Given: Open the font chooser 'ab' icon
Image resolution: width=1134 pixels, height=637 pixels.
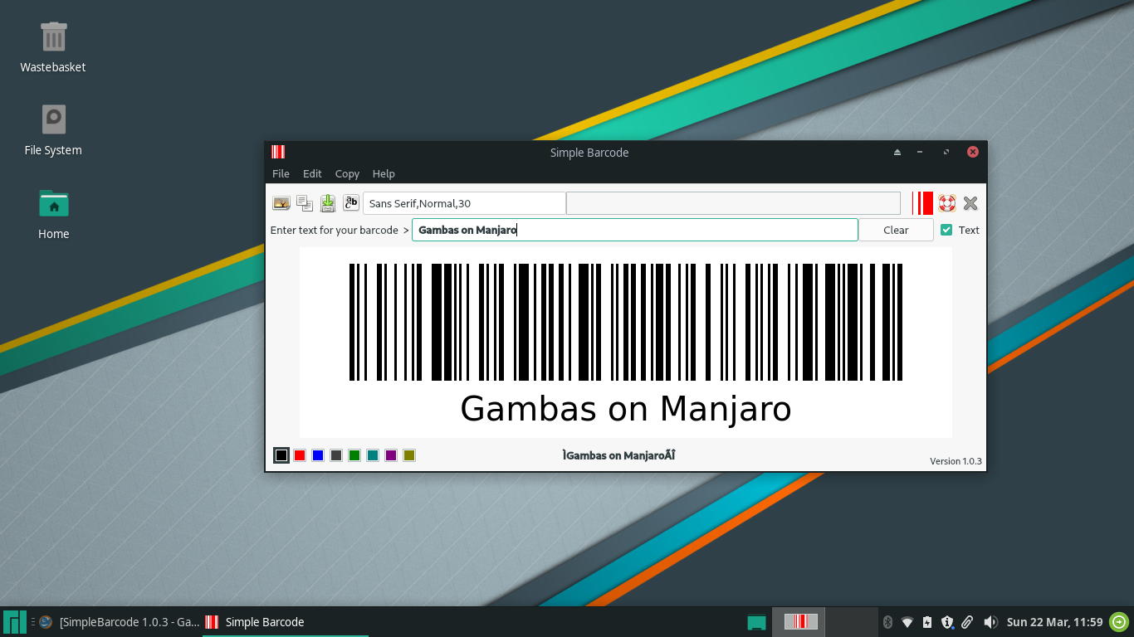Looking at the screenshot, I should tap(351, 203).
